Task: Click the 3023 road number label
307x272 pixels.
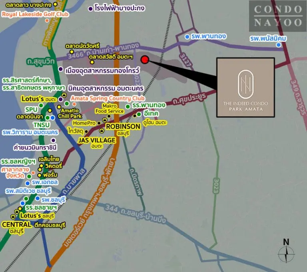Action: coord(216,186)
